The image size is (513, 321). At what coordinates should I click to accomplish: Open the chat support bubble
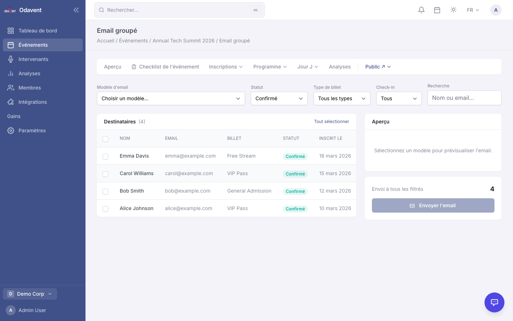click(x=494, y=302)
